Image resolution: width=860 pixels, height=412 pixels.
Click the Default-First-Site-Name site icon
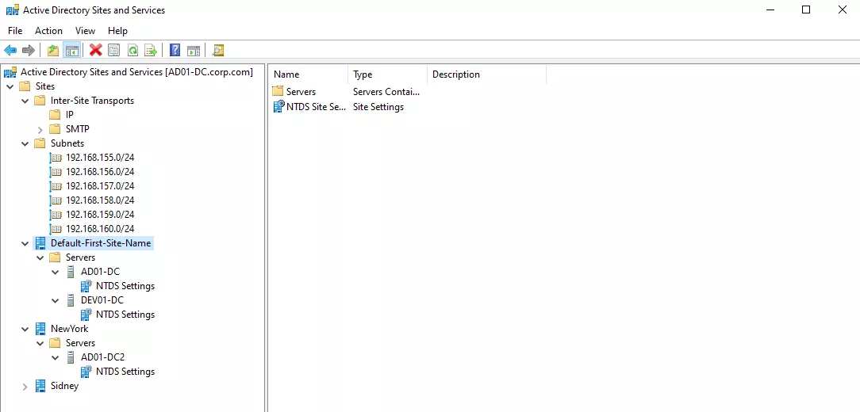pyautogui.click(x=40, y=243)
